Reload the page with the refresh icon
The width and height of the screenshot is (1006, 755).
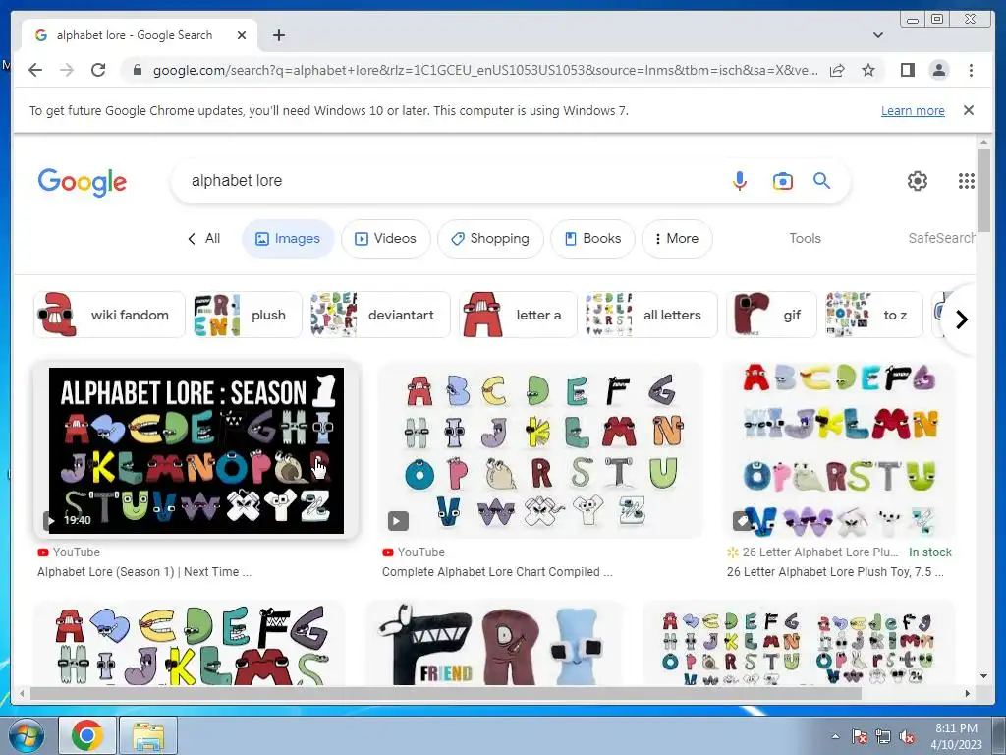point(98,70)
